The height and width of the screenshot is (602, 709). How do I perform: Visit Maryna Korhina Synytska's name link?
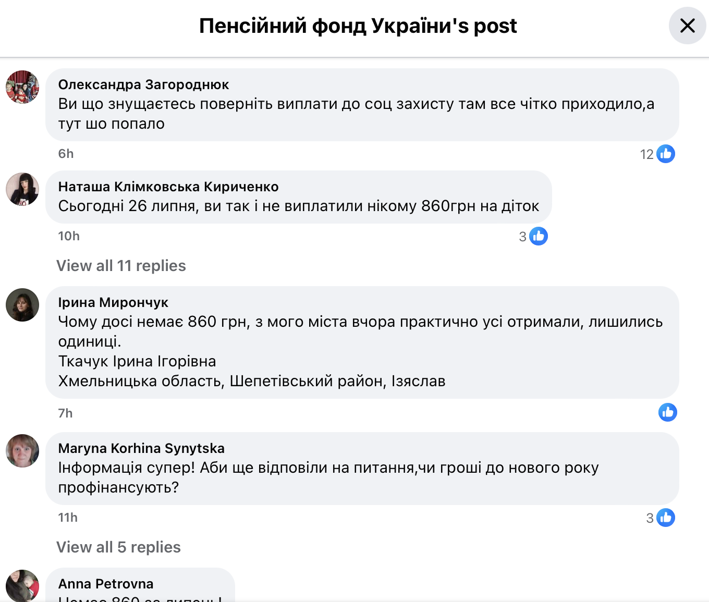pyautogui.click(x=141, y=448)
